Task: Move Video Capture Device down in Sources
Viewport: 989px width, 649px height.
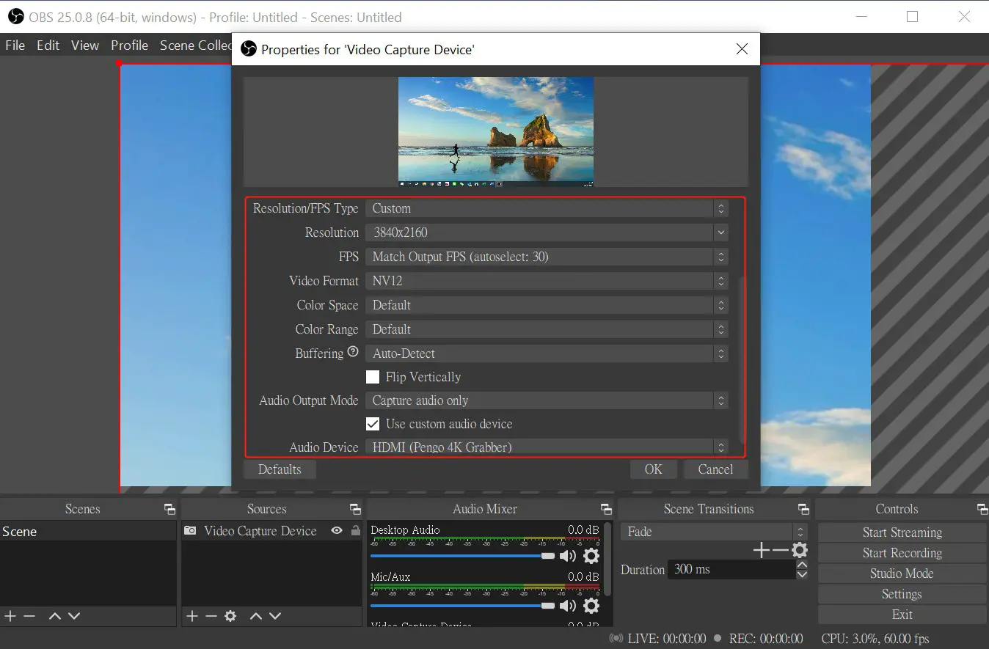Action: [274, 616]
